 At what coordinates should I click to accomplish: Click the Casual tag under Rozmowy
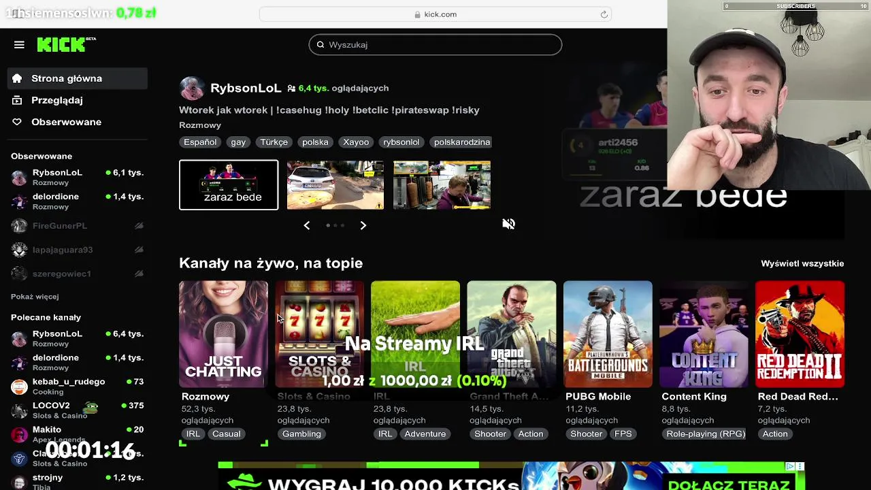pos(226,434)
